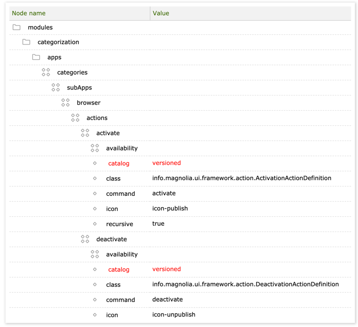Click property icon of DeactivationActionDefinition class row

[x=95, y=284]
